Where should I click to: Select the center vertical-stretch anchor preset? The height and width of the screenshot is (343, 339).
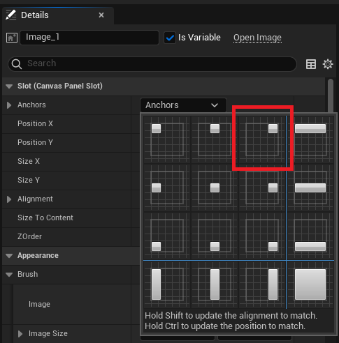tap(215, 284)
